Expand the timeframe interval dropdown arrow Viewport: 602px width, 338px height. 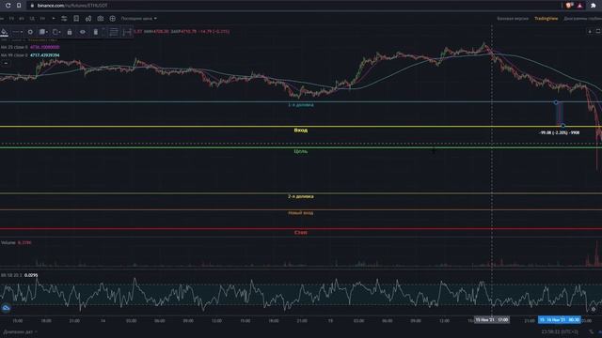54,19
